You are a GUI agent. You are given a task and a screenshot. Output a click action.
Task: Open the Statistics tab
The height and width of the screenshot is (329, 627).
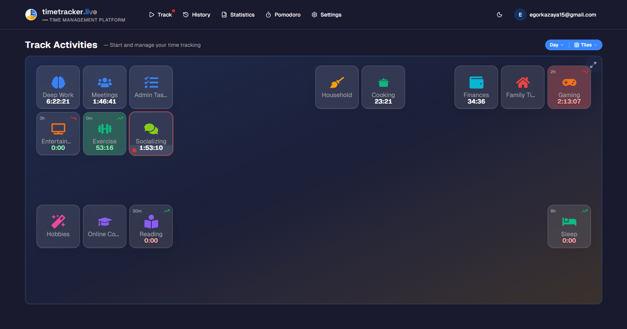point(238,15)
